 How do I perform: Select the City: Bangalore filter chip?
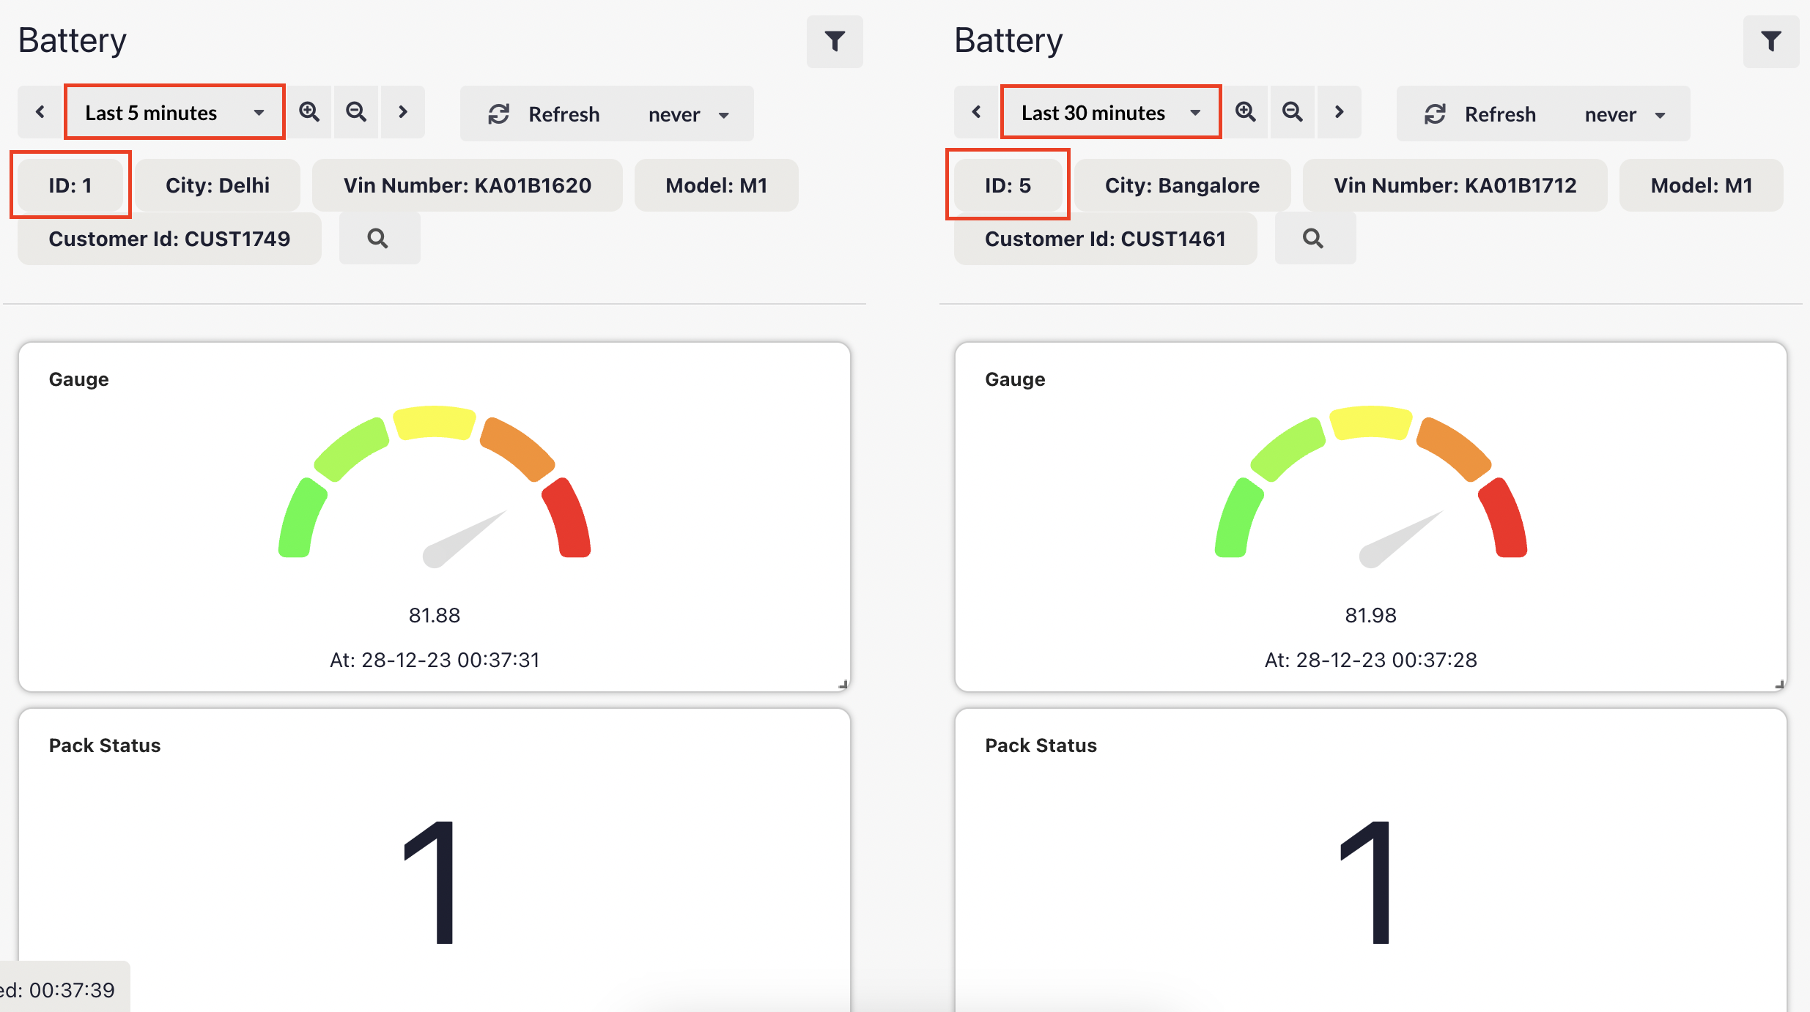(x=1182, y=185)
